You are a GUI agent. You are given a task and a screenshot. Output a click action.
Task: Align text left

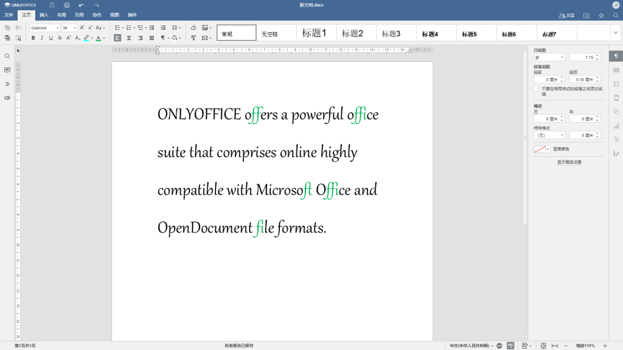pyautogui.click(x=117, y=38)
